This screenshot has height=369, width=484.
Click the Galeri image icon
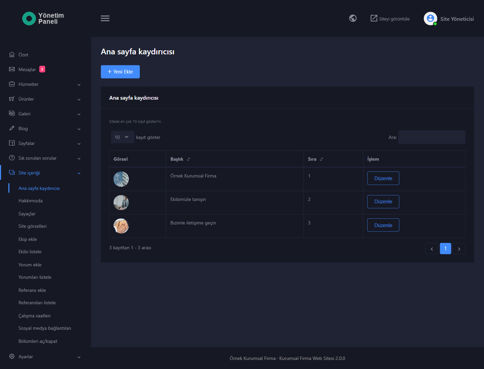coord(12,113)
